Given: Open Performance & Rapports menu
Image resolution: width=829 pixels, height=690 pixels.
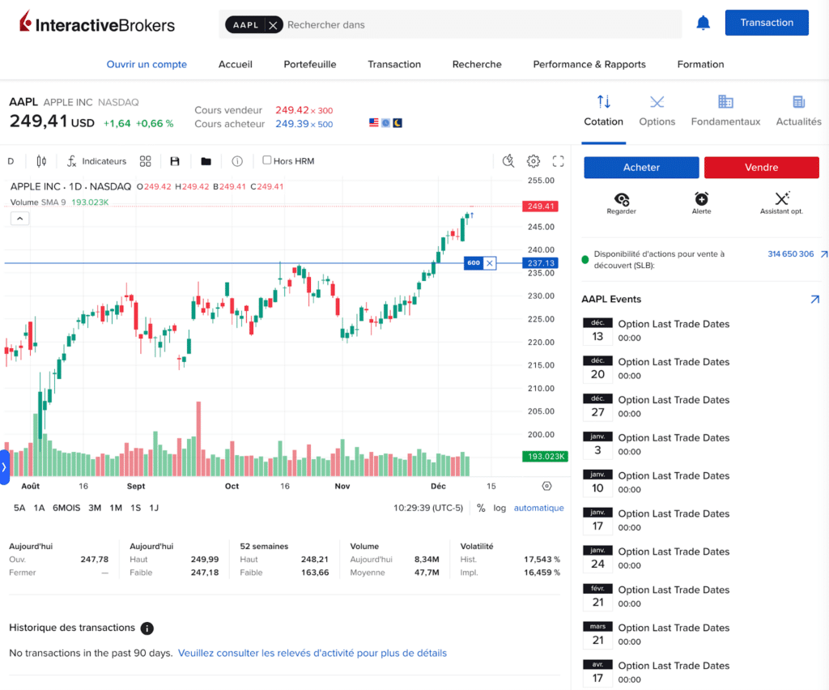Looking at the screenshot, I should 589,65.
